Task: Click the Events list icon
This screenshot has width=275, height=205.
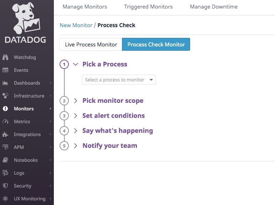Action: (x=5, y=70)
